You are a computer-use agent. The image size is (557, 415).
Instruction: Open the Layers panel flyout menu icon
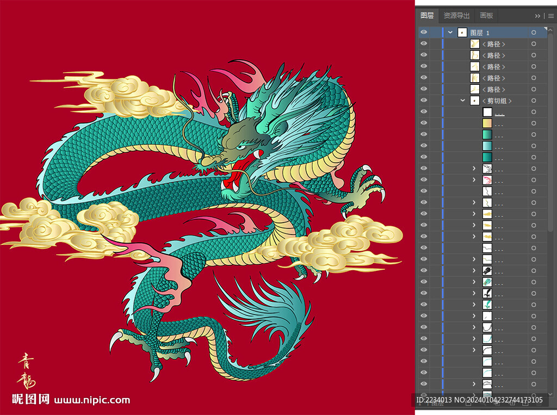click(550, 16)
